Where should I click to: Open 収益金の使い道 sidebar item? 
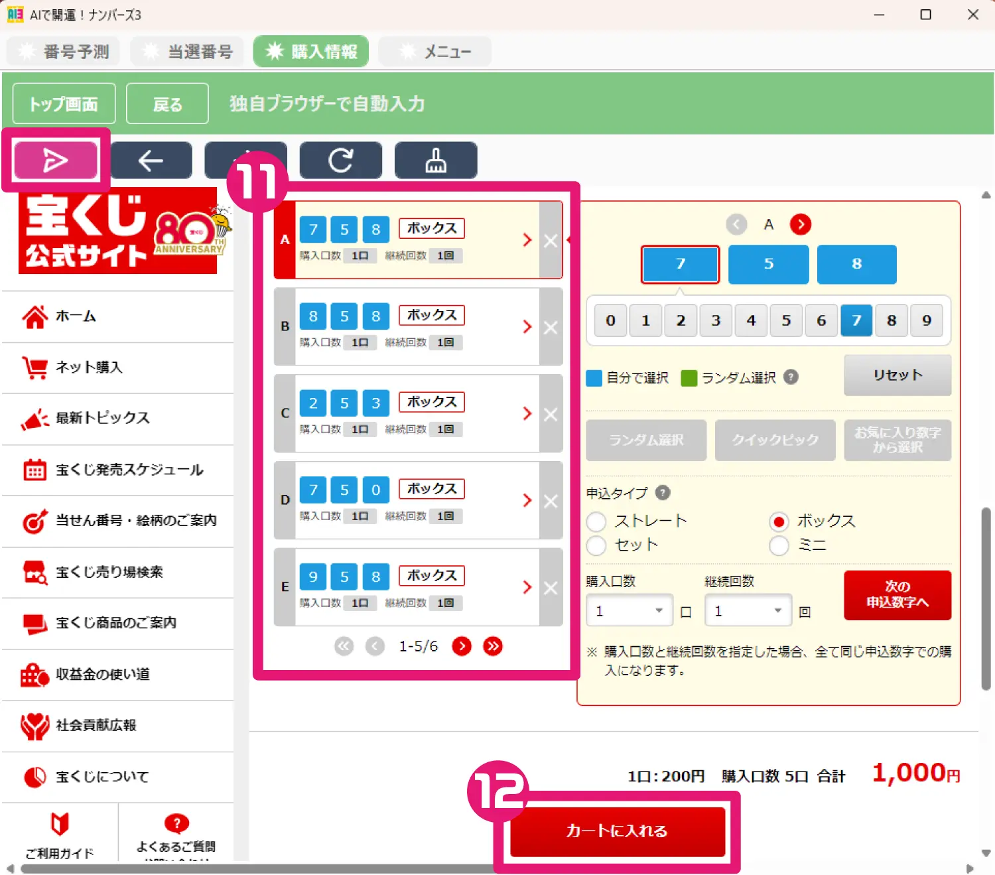(x=97, y=675)
